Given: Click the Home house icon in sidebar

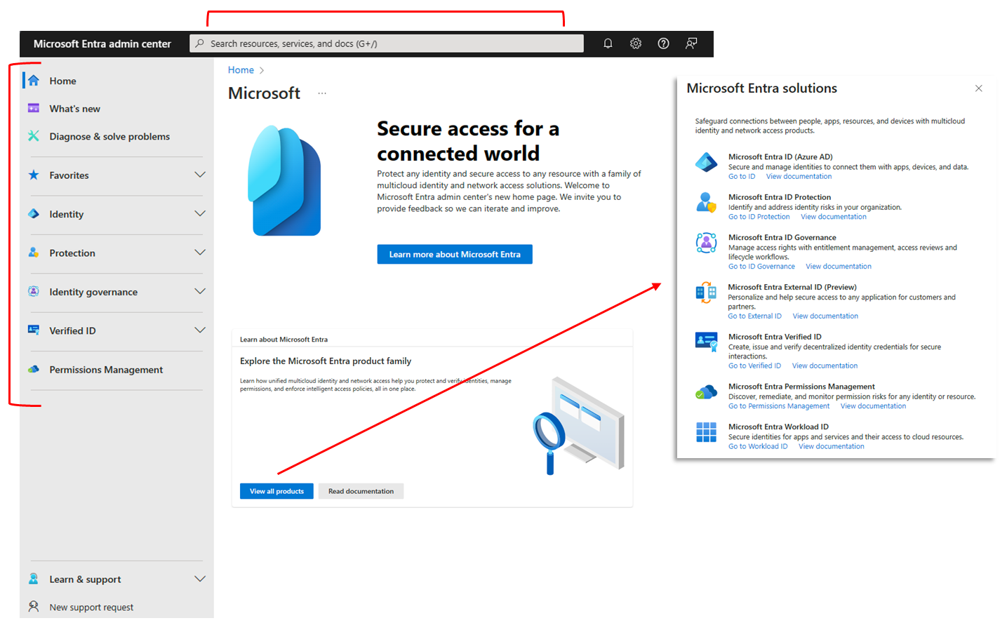Looking at the screenshot, I should (34, 81).
